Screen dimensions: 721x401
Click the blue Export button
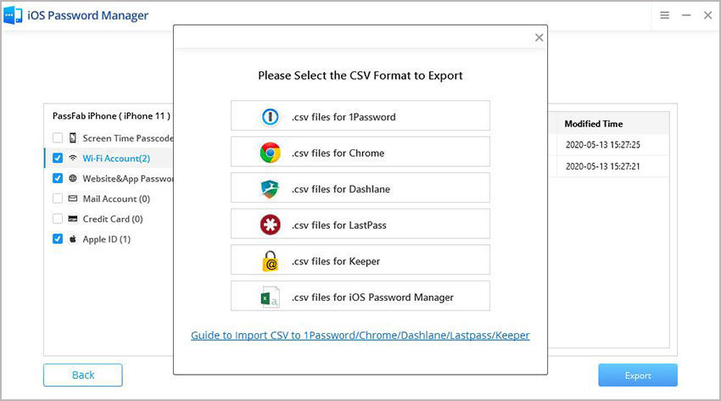(x=637, y=376)
